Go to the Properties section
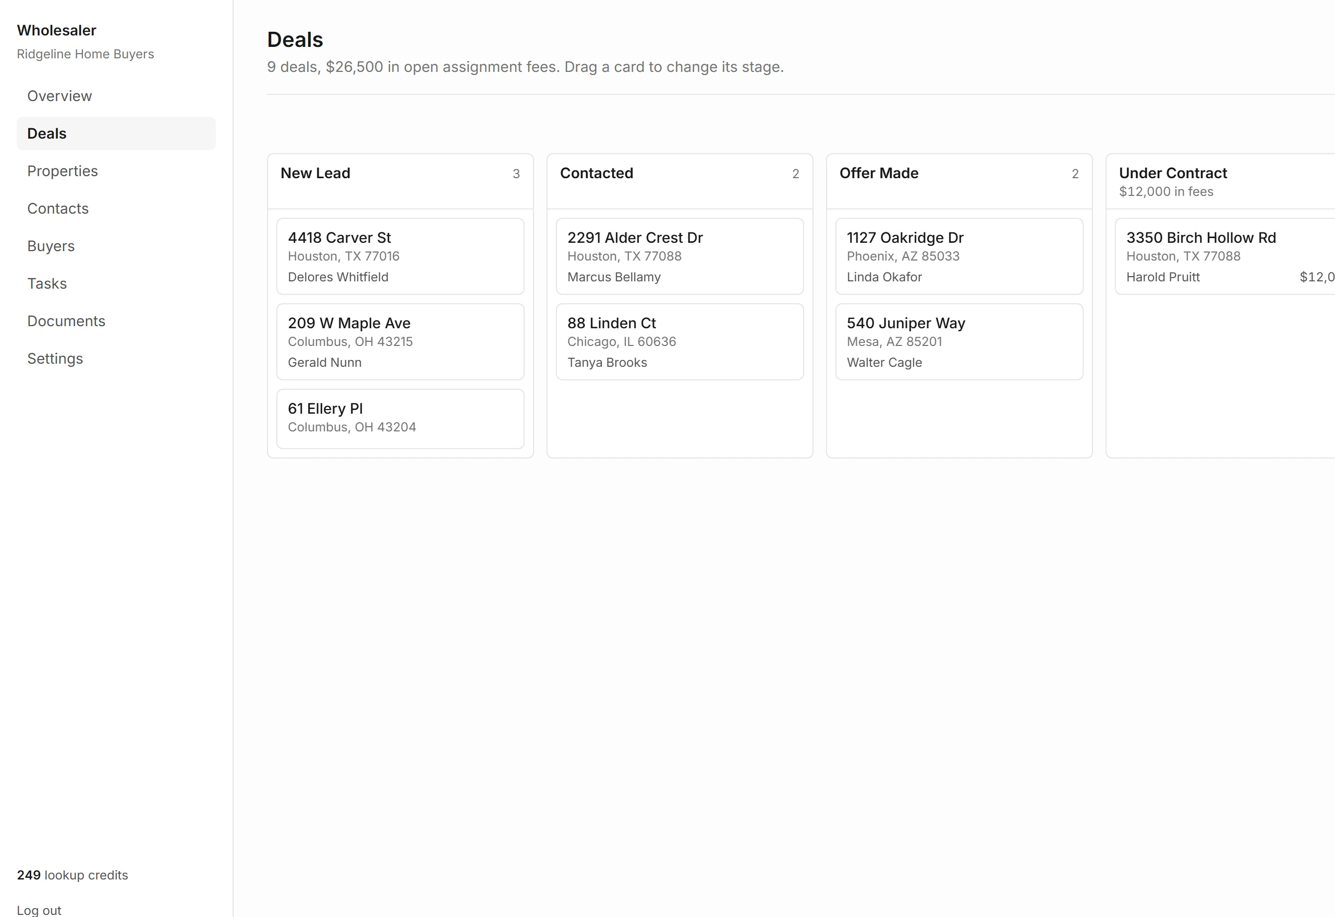This screenshot has width=1335, height=917. coord(116,171)
